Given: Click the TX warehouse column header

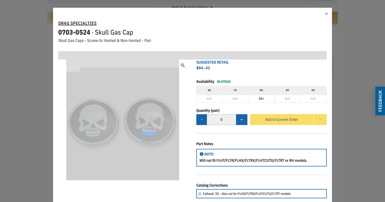Looking at the screenshot, I should (235, 90).
